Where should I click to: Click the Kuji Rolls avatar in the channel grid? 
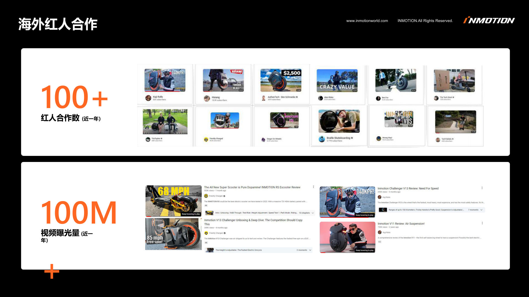(x=148, y=98)
